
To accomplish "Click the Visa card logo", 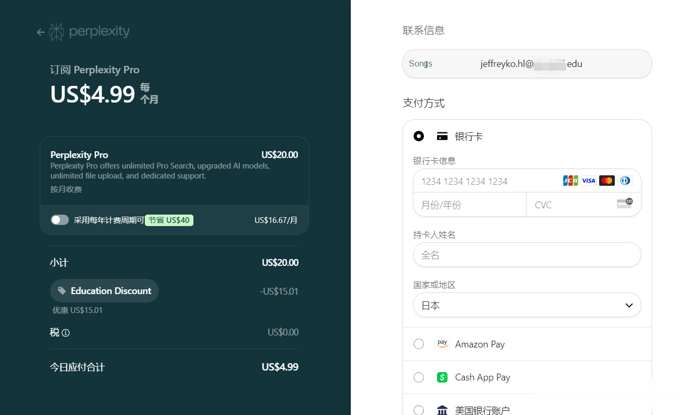I will [x=589, y=181].
